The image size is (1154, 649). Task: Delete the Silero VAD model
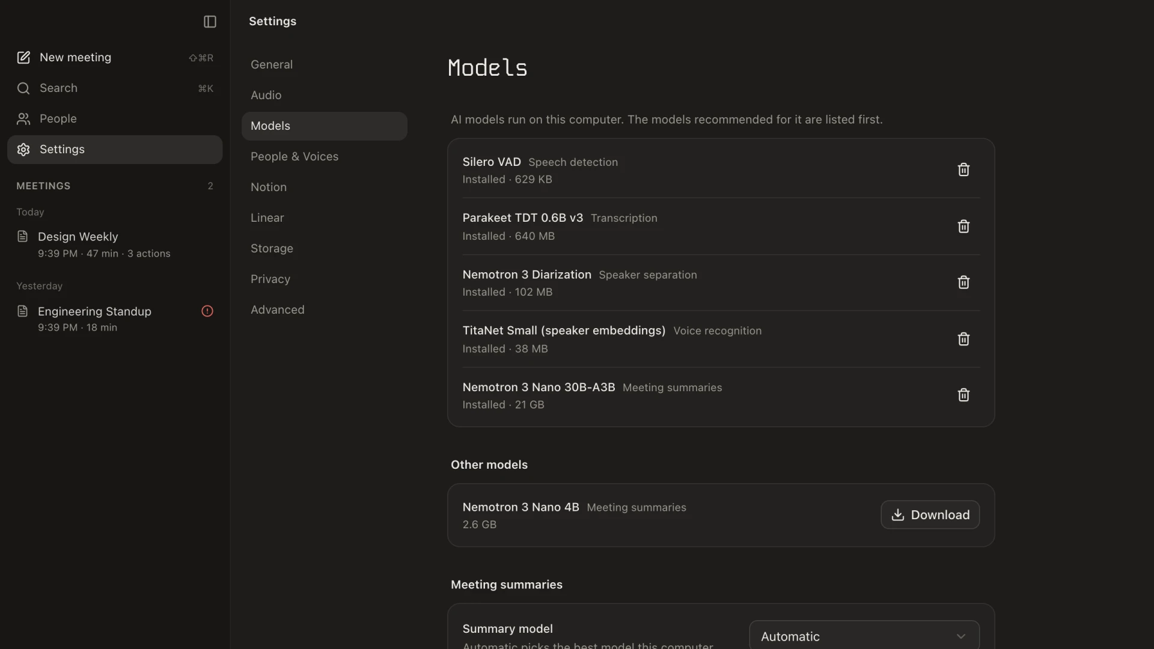point(963,169)
